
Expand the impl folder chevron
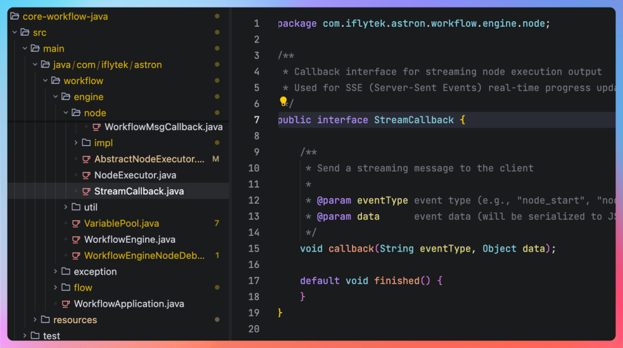(76, 143)
